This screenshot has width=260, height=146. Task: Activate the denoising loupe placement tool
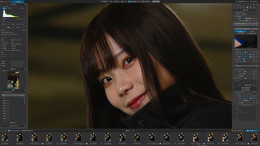pyautogui.click(x=242, y=50)
